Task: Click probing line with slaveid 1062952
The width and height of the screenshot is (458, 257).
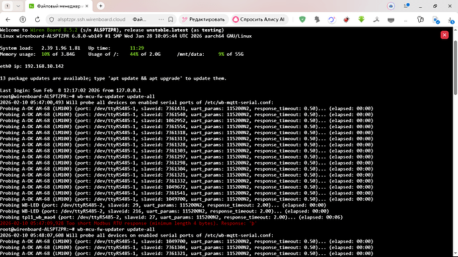Action: (x=187, y=120)
